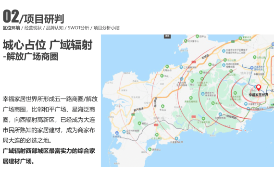Select the 辽宁对外经贸学院 school marker
The image size is (274, 173).
pyautogui.click(x=124, y=132)
